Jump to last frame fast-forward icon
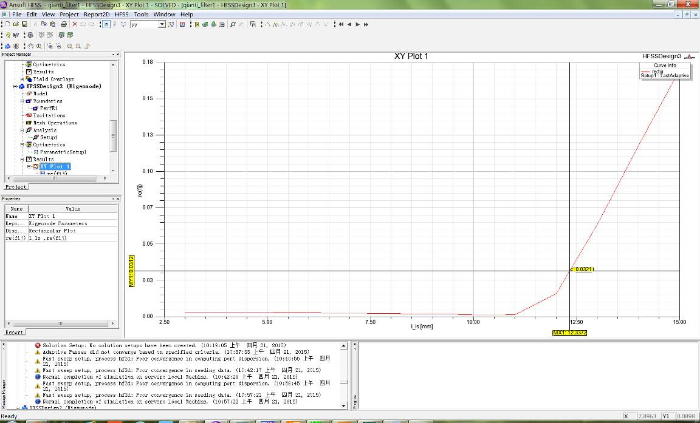 (366, 24)
